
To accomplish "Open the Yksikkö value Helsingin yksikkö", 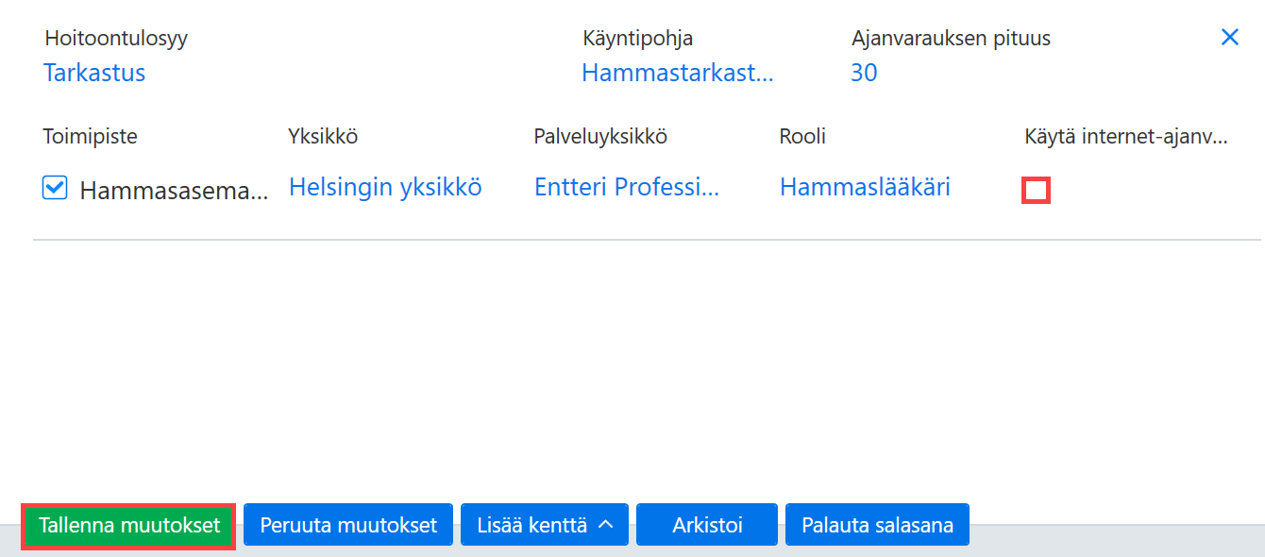I will (385, 188).
